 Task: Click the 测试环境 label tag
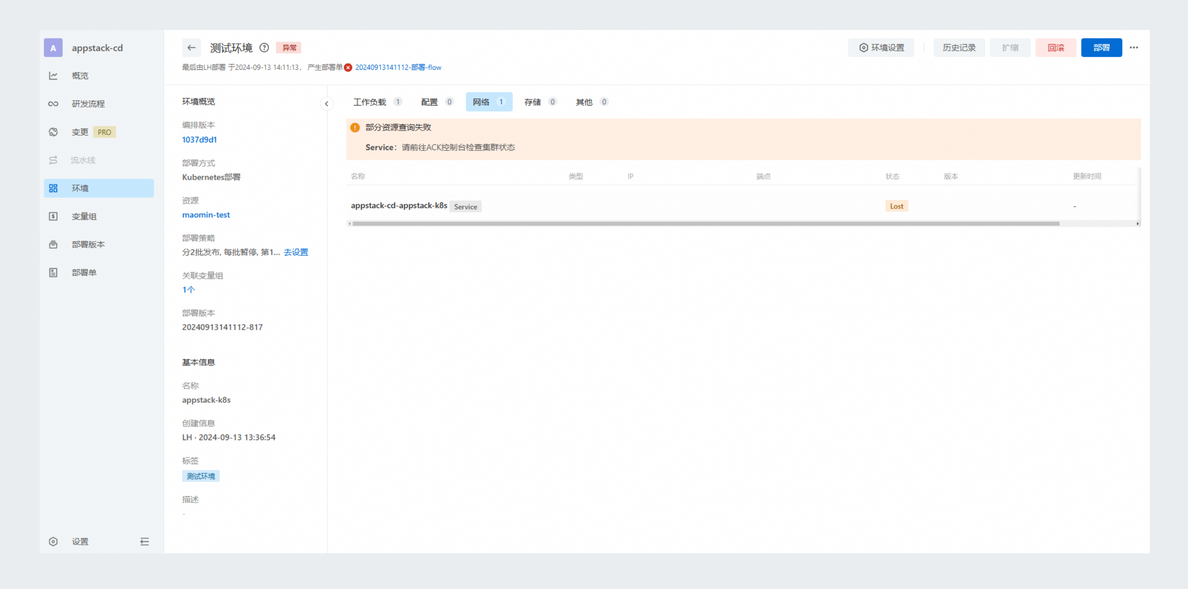(x=200, y=476)
